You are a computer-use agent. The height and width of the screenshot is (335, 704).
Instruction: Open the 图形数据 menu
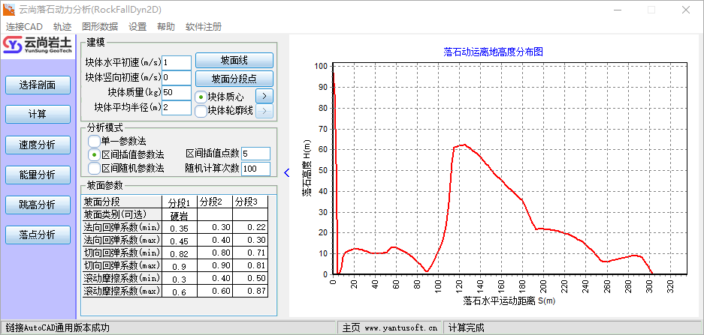coord(100,26)
